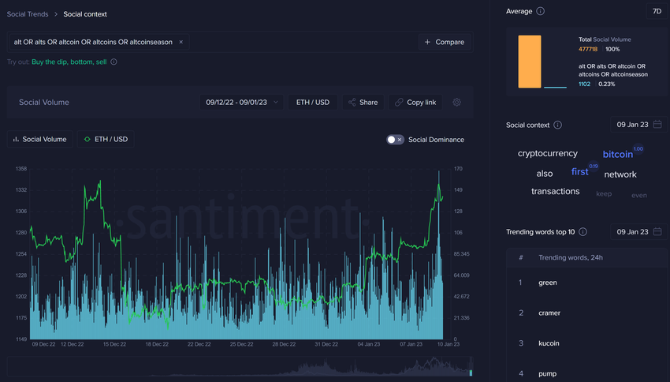Click Compare button

[445, 42]
